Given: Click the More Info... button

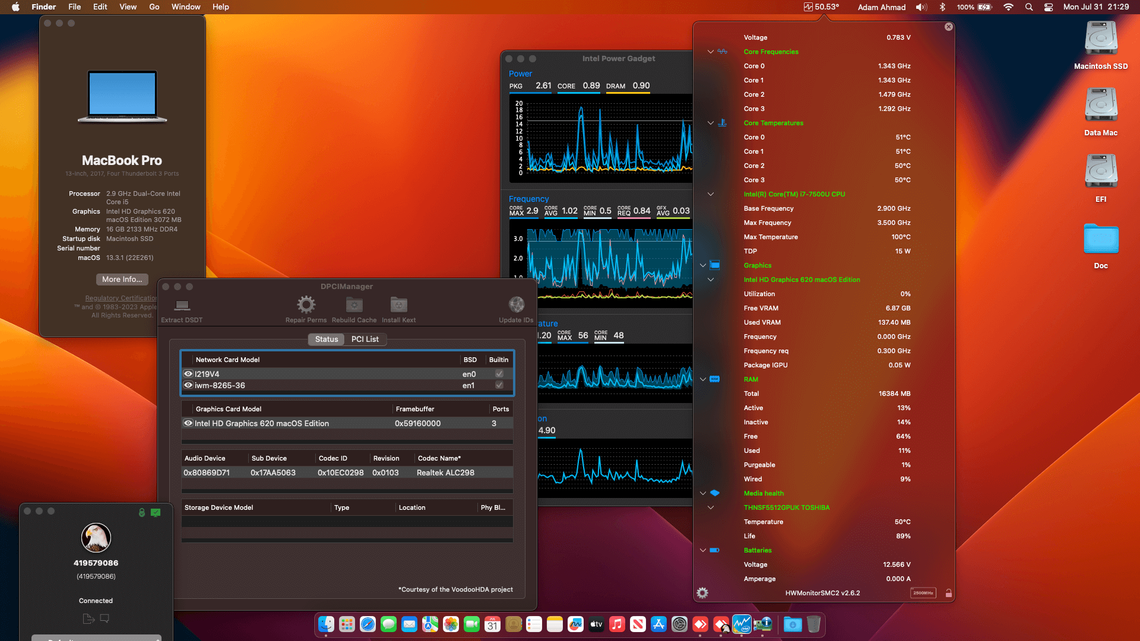Looking at the screenshot, I should coord(122,280).
